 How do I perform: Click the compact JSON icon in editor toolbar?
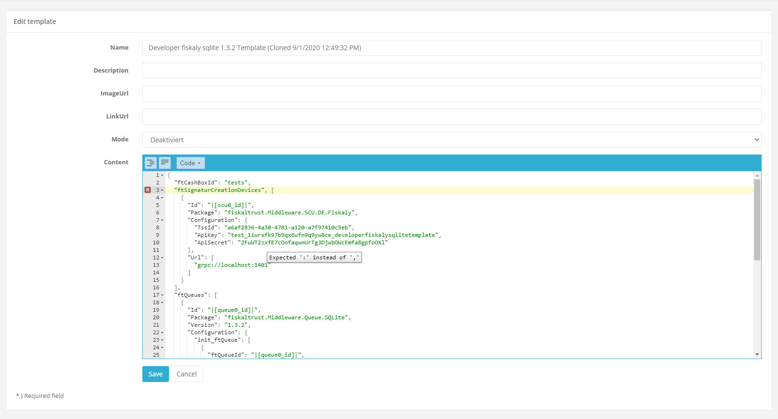click(165, 163)
